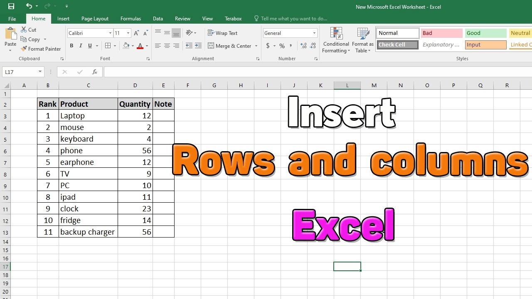The image size is (532, 299).
Task: Click the Copy button
Action: pos(30,39)
